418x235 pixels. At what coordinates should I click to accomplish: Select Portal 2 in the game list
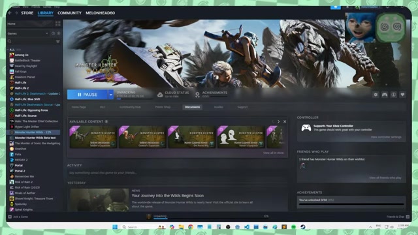[20, 171]
